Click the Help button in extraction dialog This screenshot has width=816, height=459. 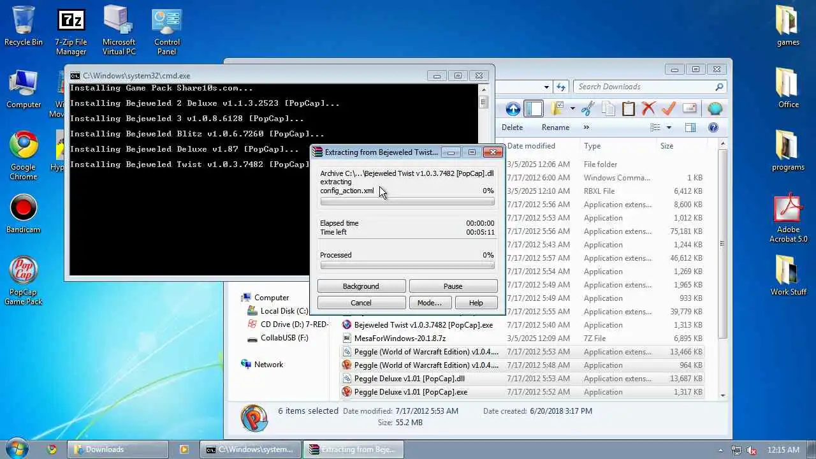point(476,303)
